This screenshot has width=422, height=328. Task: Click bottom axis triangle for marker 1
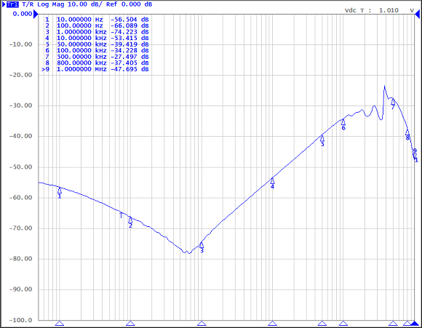coord(60,323)
